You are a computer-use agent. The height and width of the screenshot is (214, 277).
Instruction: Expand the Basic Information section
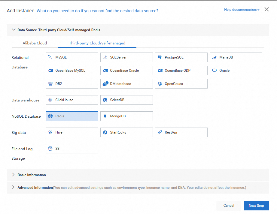(13, 175)
